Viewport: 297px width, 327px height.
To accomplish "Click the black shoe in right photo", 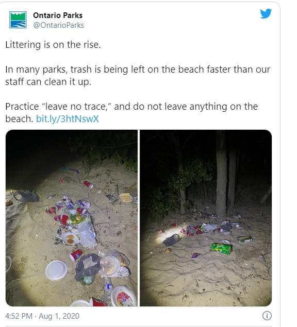I will pyautogui.click(x=171, y=239).
